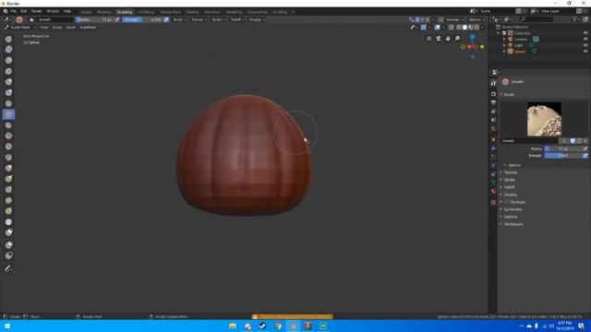The height and width of the screenshot is (332, 591).
Task: Enable the Dyntopo checkbox in properties
Action: [x=507, y=202]
